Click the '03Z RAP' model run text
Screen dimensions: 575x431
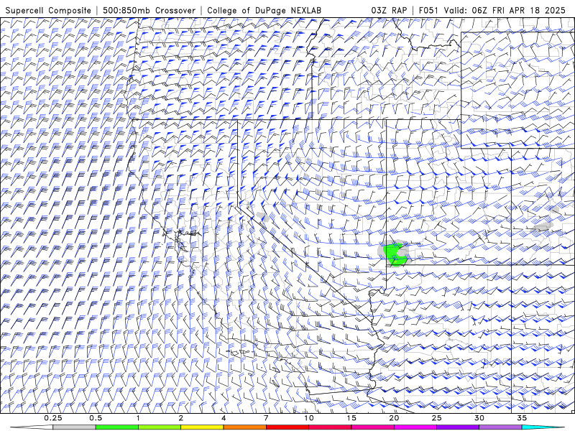point(389,10)
